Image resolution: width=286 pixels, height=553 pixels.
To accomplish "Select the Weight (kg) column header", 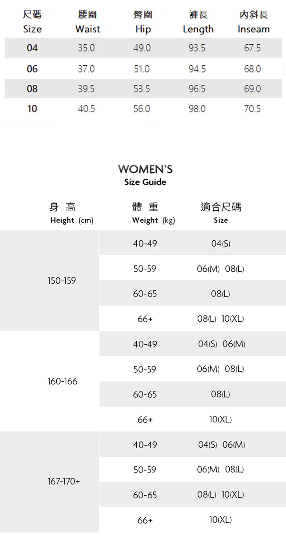I will (x=153, y=213).
